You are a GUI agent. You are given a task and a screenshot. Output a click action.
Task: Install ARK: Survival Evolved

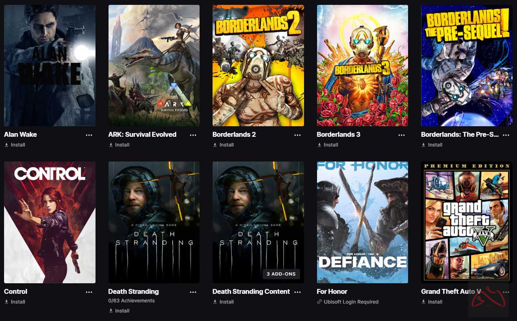[x=119, y=145]
